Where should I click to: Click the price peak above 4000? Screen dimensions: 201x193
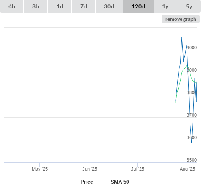pos(182,37)
